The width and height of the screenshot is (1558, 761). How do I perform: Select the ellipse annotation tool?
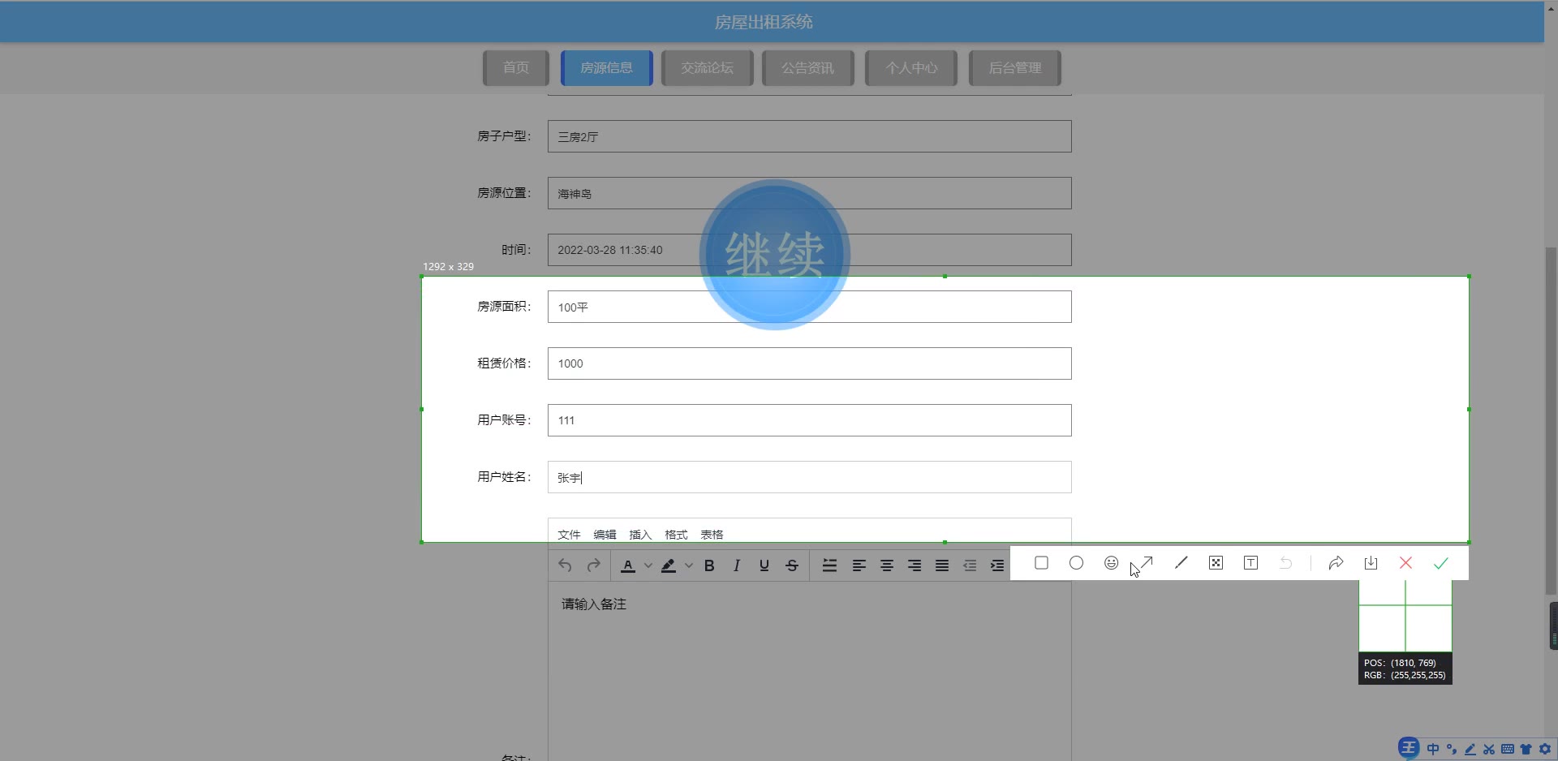click(1076, 563)
